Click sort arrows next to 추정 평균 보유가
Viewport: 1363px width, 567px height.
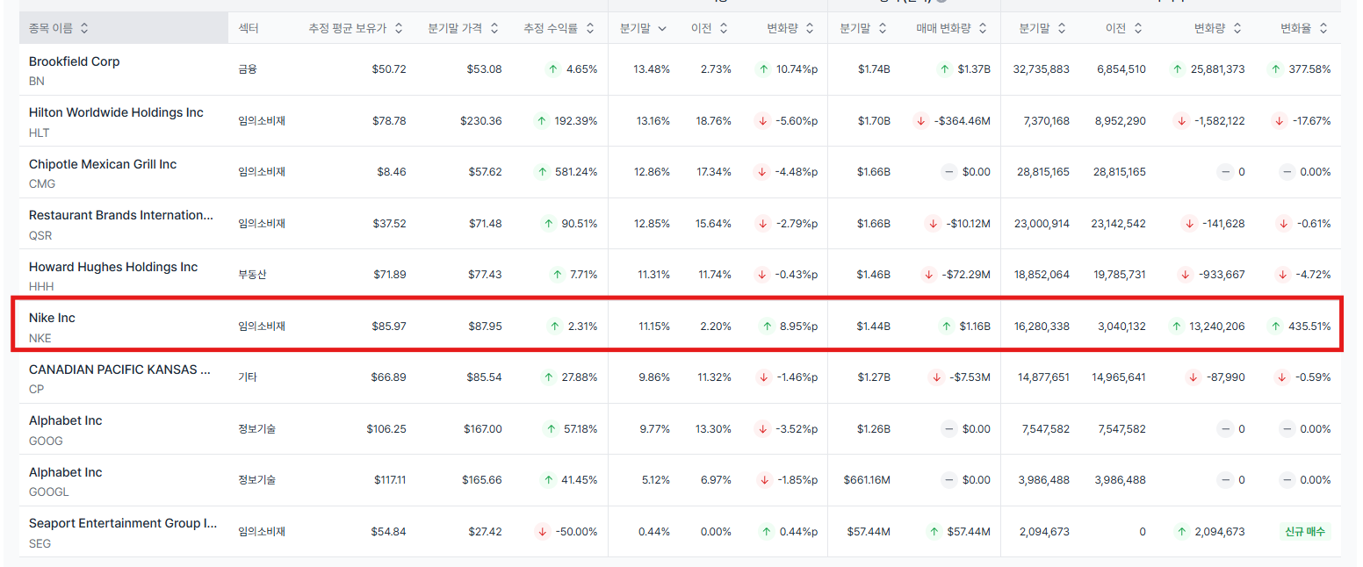pos(398,28)
